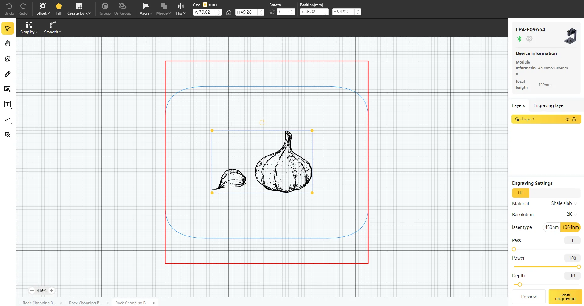
Task: Open the Create bulk dropdown
Action: [x=79, y=9]
